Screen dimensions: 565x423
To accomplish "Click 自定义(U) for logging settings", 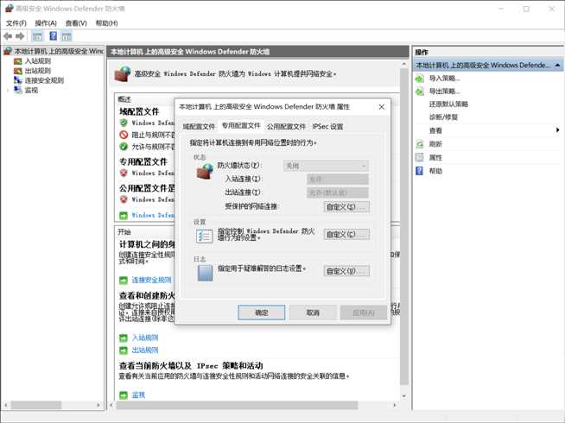I will (x=346, y=271).
